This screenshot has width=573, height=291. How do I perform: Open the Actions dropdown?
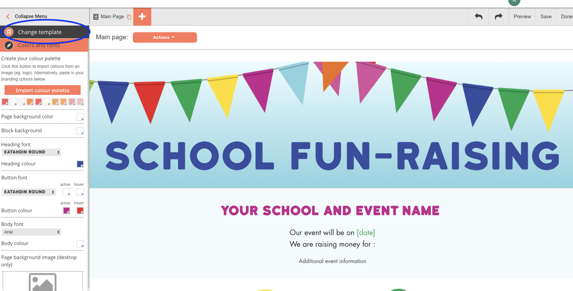(165, 37)
